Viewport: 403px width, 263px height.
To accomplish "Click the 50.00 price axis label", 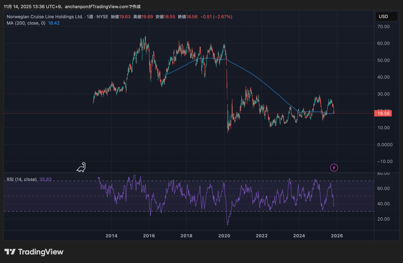I will (x=384, y=60).
